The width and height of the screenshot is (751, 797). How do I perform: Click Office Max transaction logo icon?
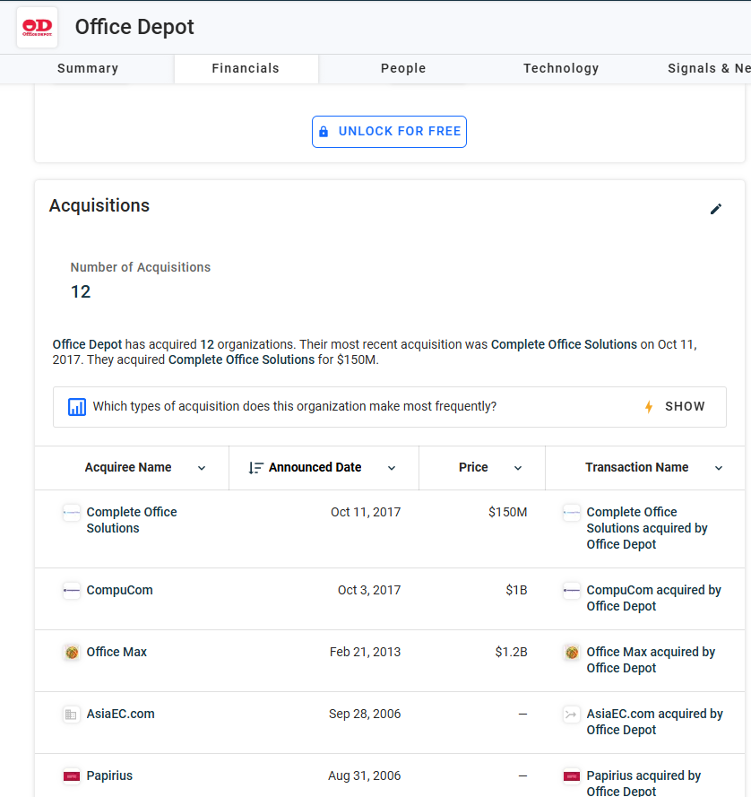coord(572,652)
